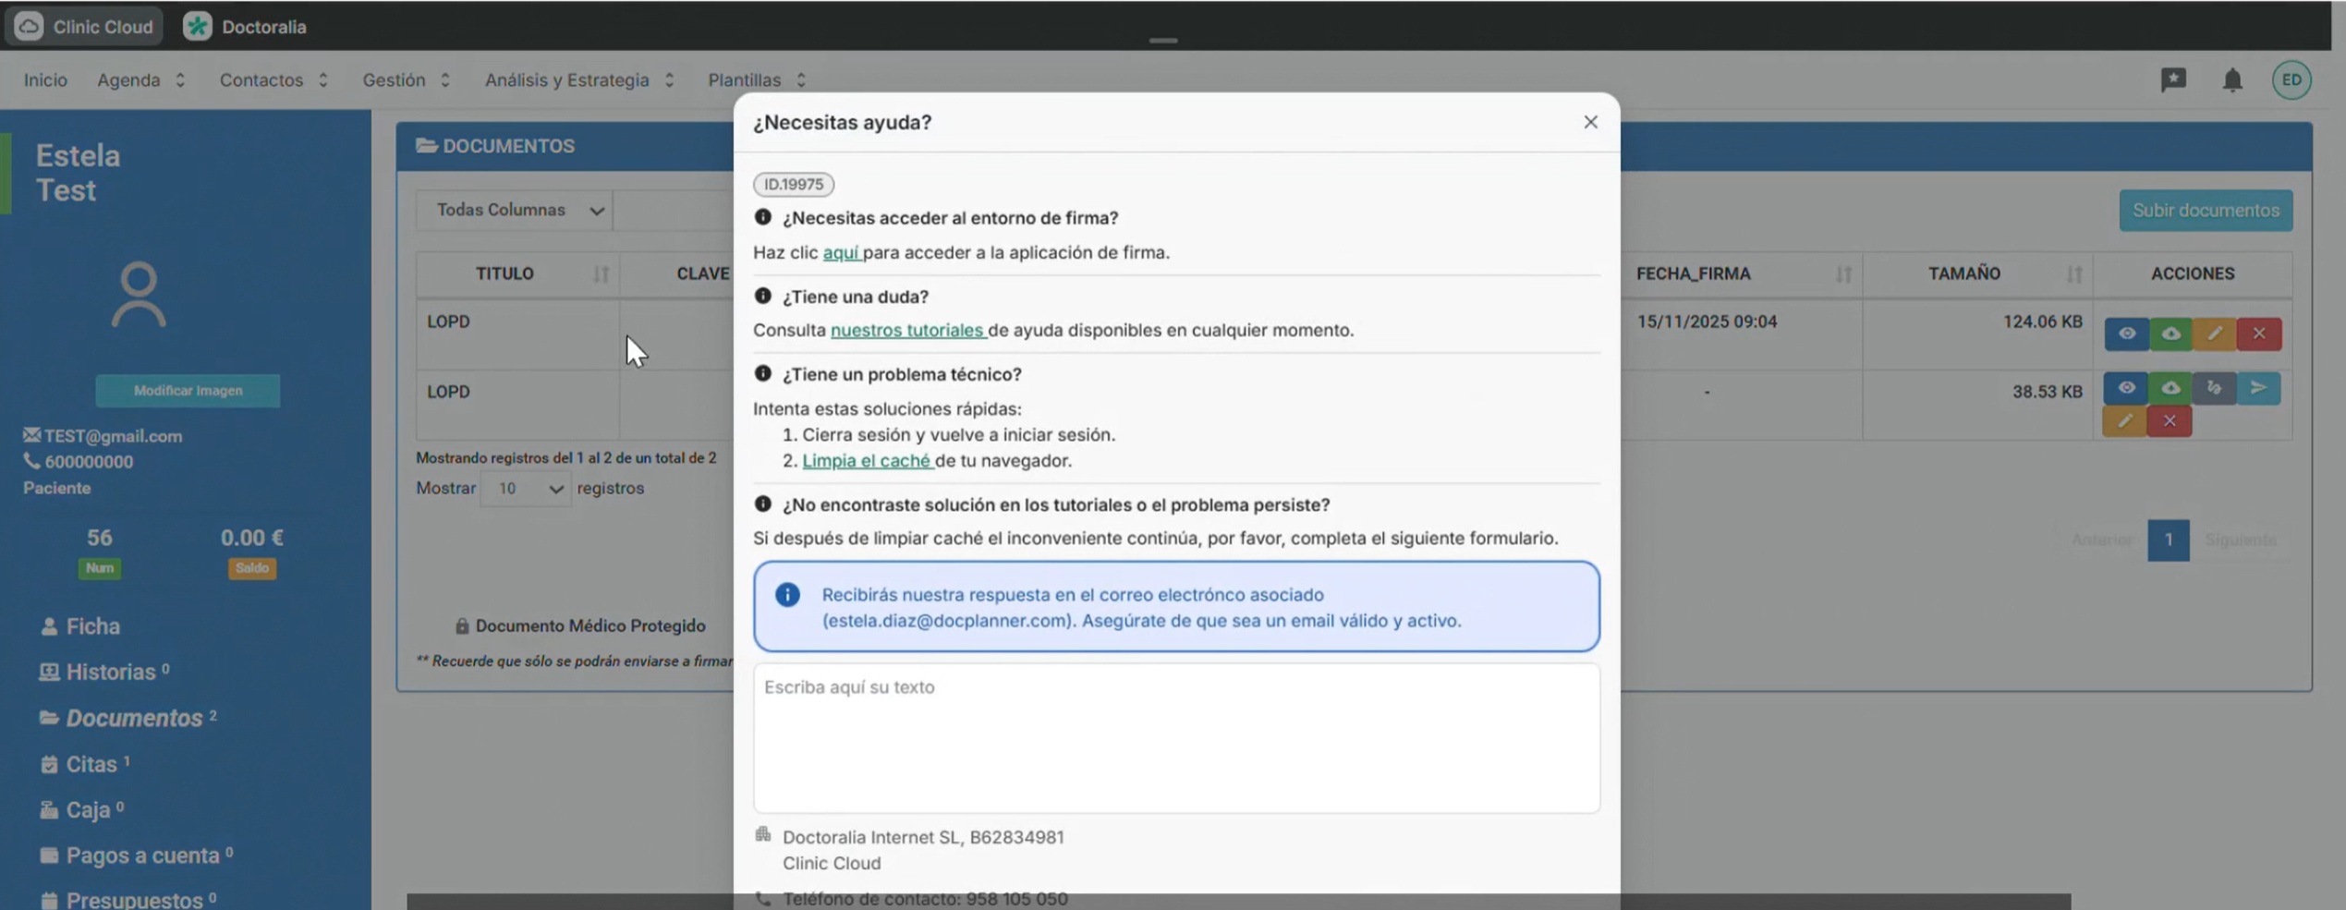Expand the records-per-page selector showing 10
Image resolution: width=2346 pixels, height=910 pixels.
(526, 489)
